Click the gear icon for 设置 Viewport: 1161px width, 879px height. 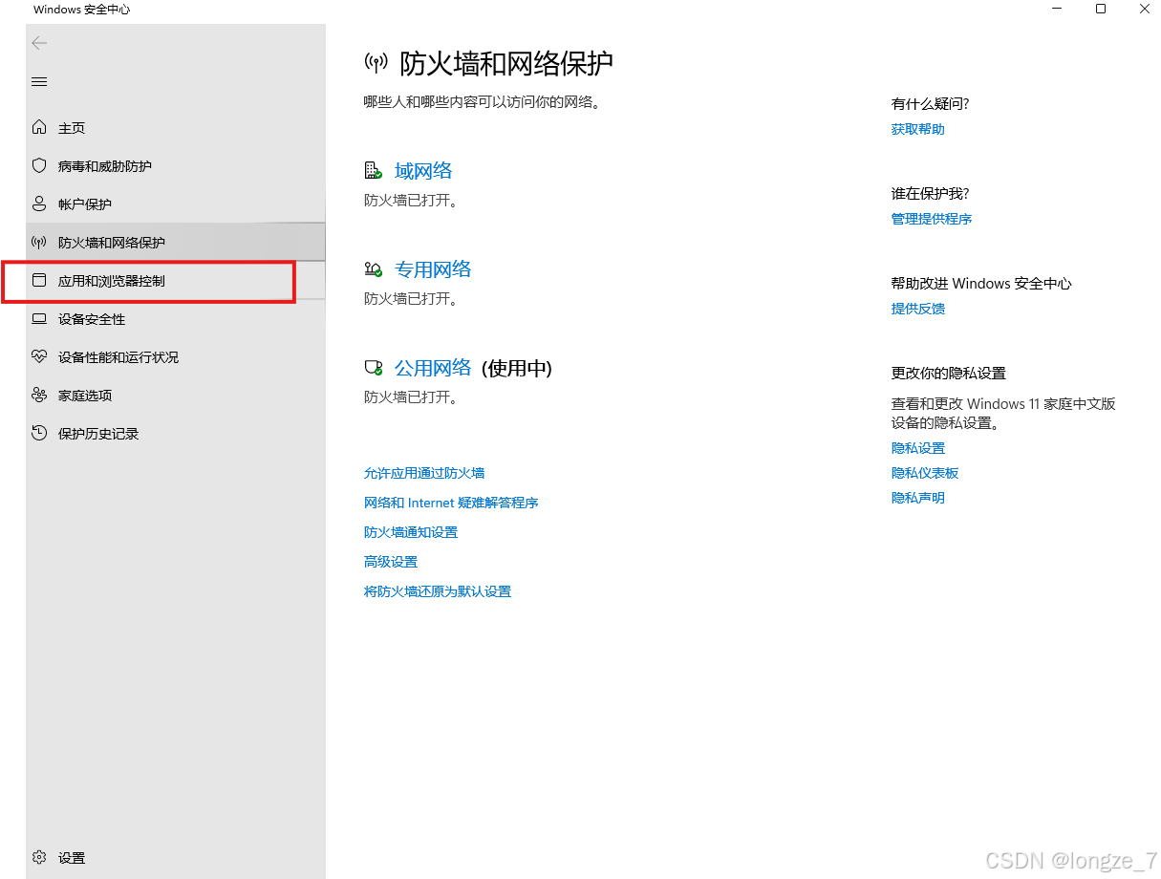click(x=39, y=857)
